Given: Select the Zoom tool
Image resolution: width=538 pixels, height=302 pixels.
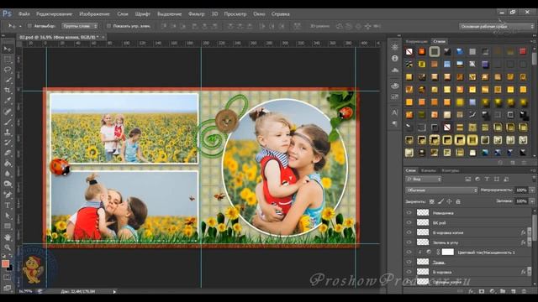Looking at the screenshot, I should 8,247.
